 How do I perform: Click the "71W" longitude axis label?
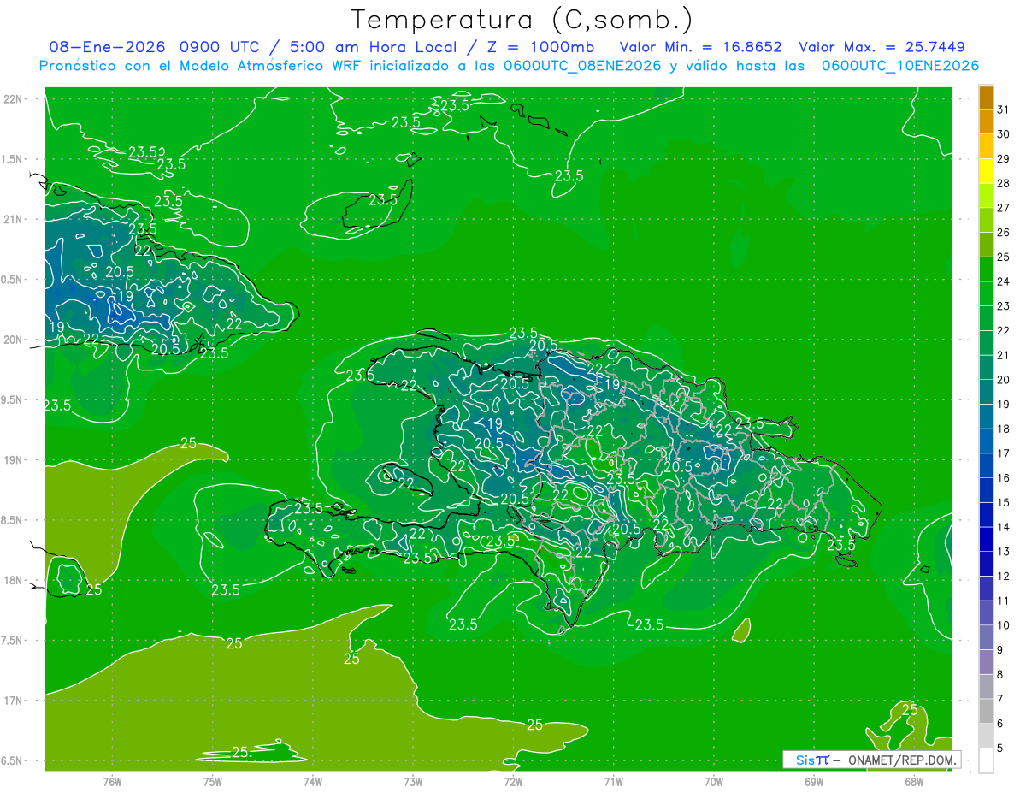click(x=613, y=781)
